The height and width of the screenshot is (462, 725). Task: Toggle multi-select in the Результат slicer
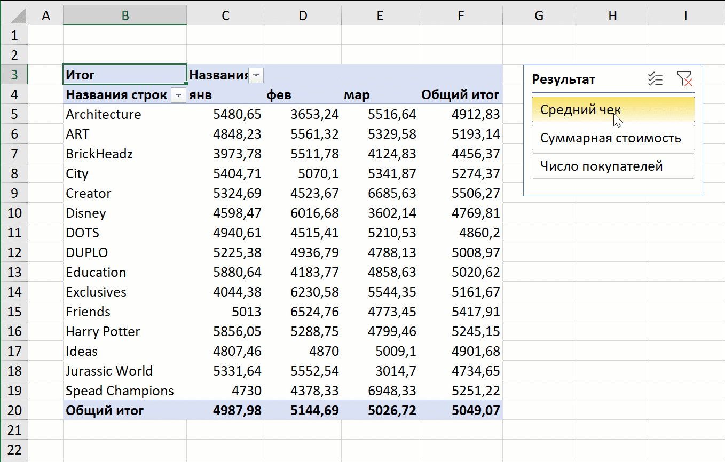655,79
